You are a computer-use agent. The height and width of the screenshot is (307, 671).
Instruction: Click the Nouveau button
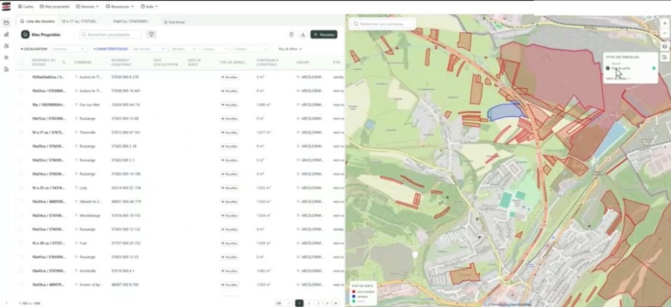[324, 34]
